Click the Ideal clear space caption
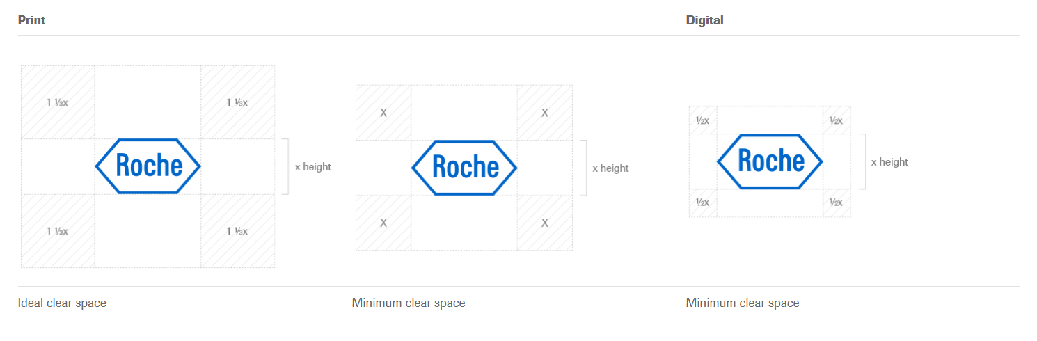1037x341 pixels. [x=62, y=303]
